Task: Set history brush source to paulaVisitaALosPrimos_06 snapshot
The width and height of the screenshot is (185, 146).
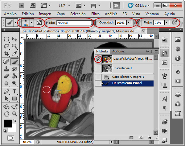Action: [x=98, y=59]
